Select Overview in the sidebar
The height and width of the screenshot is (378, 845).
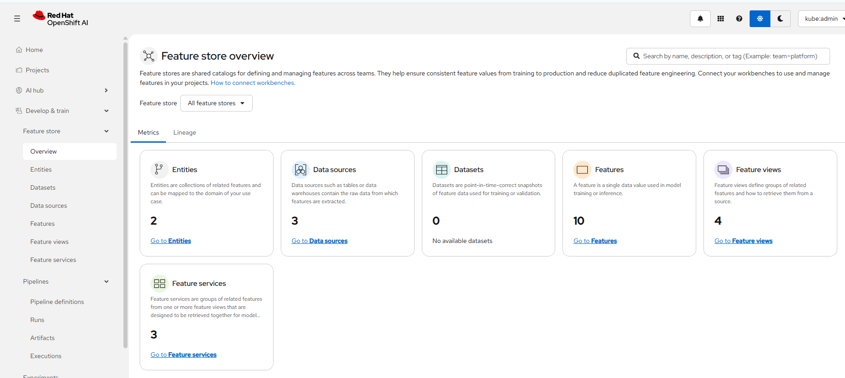pos(70,151)
